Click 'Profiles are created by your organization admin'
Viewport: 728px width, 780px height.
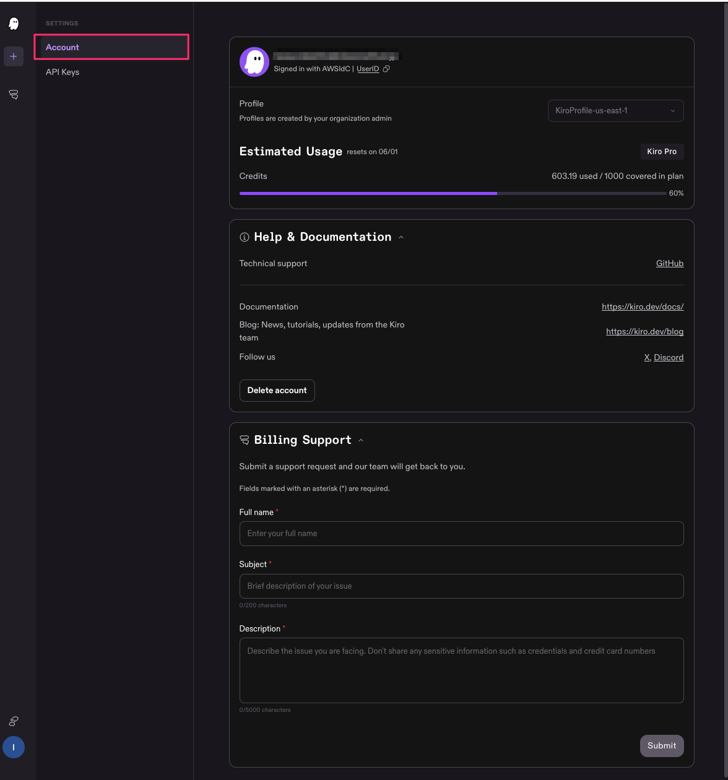tap(316, 118)
